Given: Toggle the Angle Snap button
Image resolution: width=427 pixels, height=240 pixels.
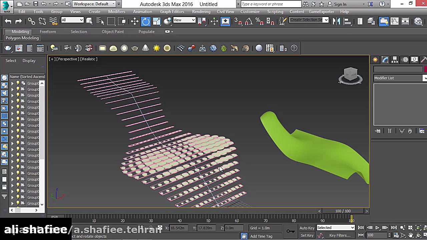Looking at the screenshot, I should (x=249, y=22).
